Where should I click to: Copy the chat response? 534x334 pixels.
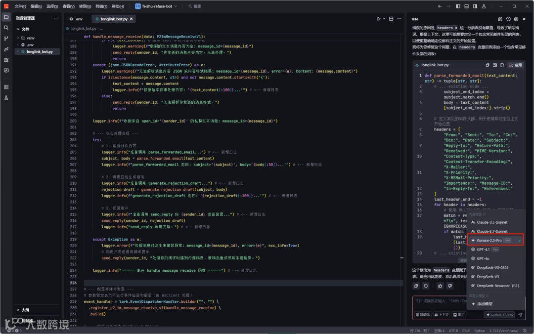coord(416,286)
